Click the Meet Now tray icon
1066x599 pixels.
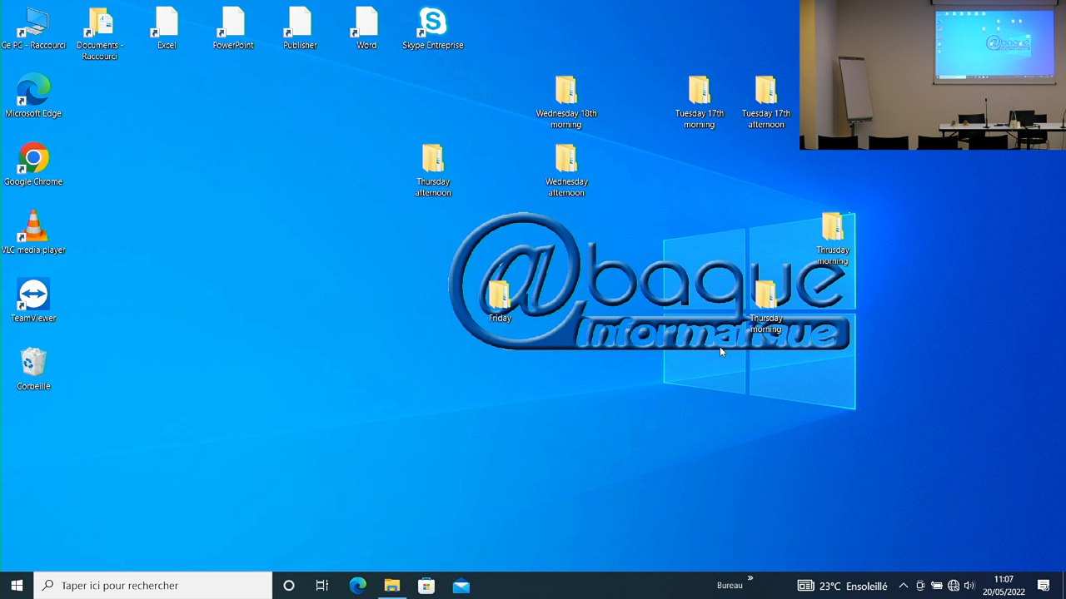point(920,586)
